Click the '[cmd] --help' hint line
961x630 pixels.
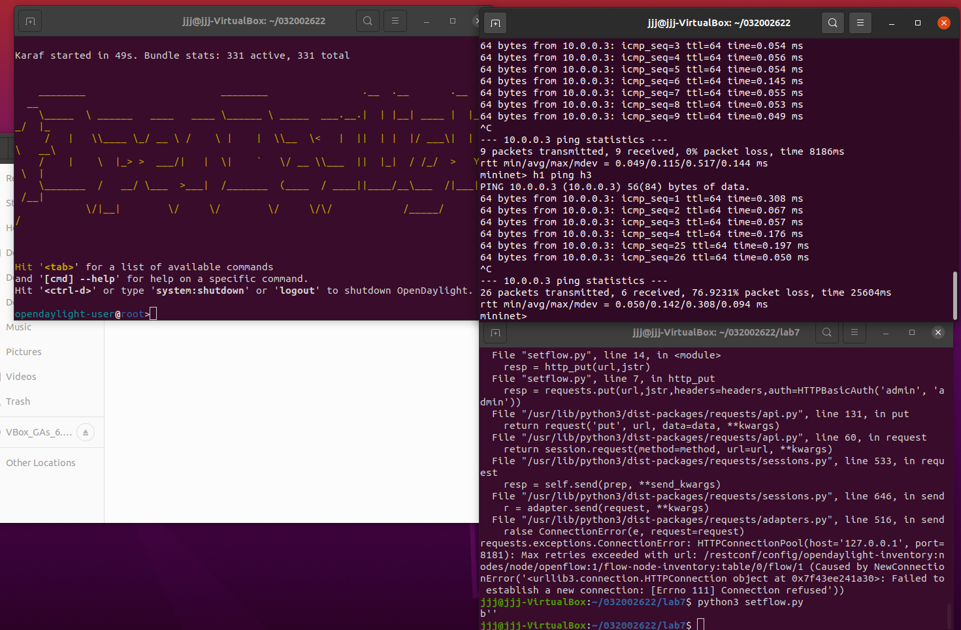161,279
